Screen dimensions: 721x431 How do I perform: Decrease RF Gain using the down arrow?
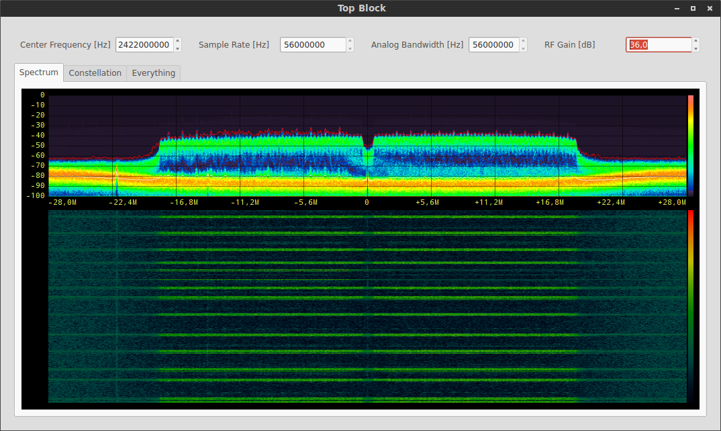click(695, 48)
